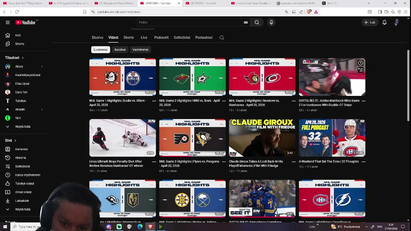This screenshot has width=411, height=231.
Task: Go back with the browser back arrow
Action: click(4, 12)
